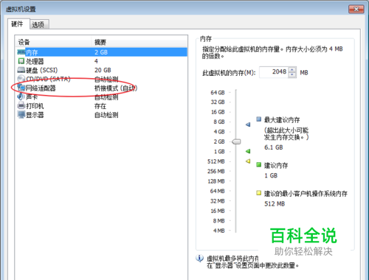Image resolution: width=369 pixels, height=280 pixels.
Task: Select the 显示器 device row
Action: point(102,115)
